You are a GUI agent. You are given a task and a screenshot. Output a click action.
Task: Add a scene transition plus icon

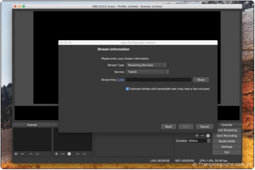tap(197, 135)
